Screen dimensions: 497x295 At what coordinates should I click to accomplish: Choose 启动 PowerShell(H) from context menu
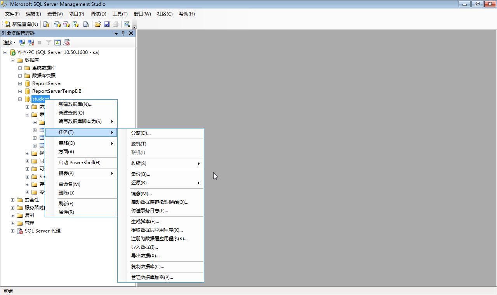click(x=81, y=163)
